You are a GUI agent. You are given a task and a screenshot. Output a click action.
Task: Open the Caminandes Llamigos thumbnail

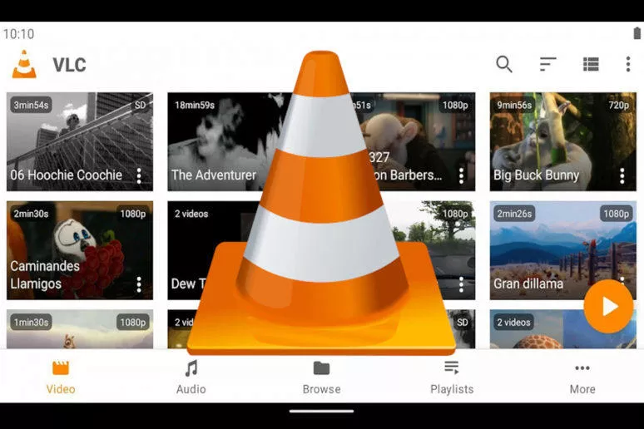pos(80,250)
